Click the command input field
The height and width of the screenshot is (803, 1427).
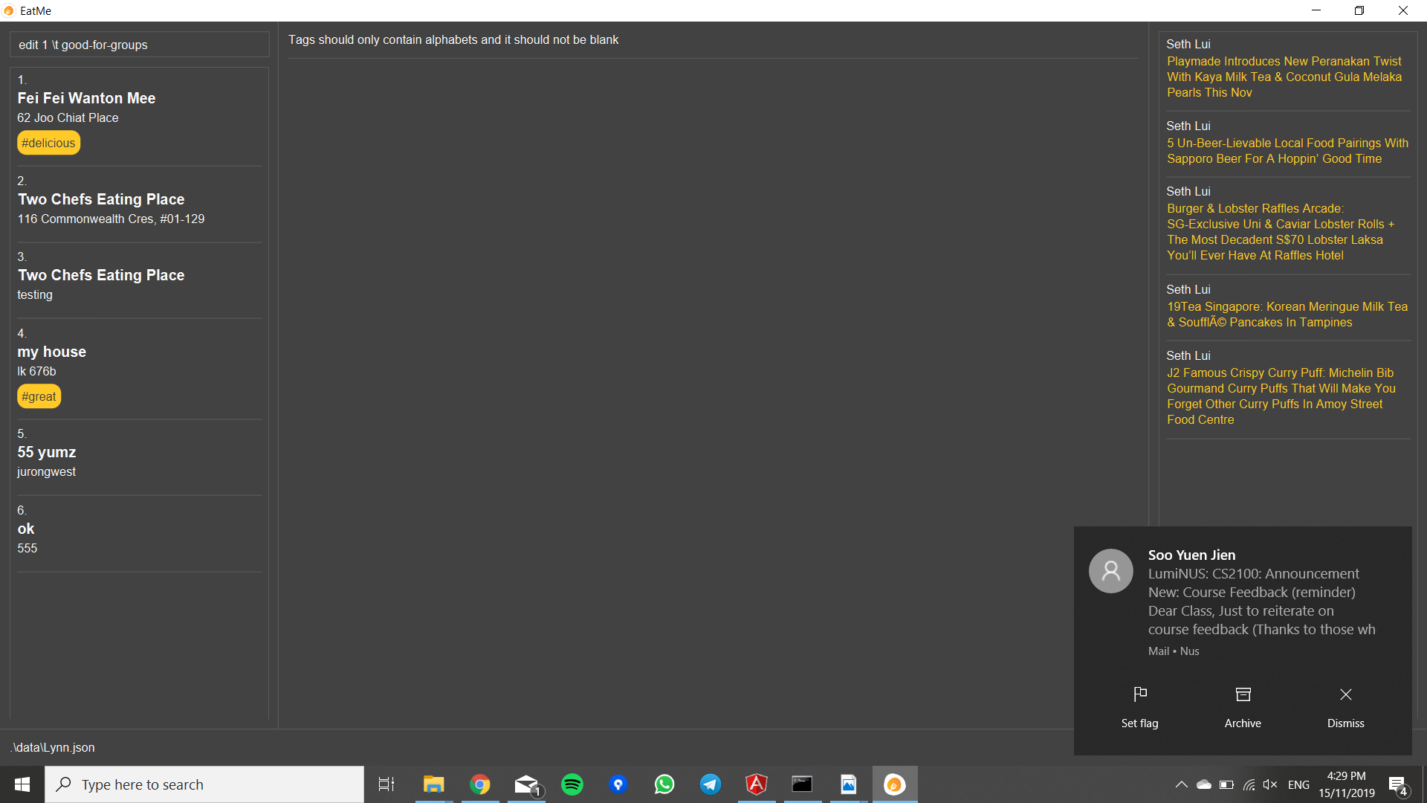pyautogui.click(x=140, y=45)
